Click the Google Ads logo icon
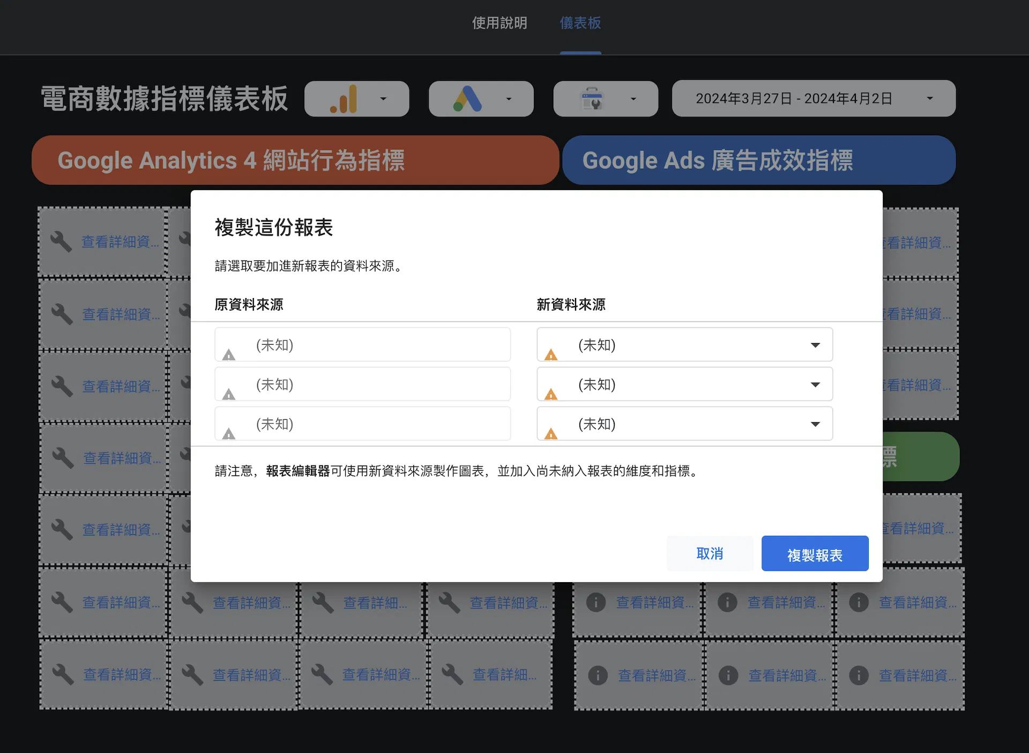 pos(467,99)
